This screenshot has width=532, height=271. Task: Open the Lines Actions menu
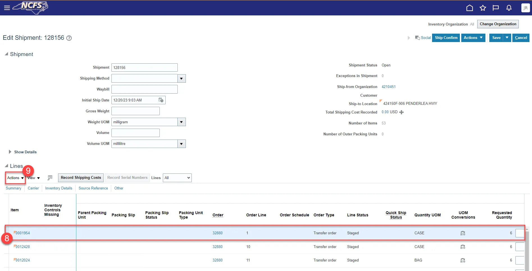[x=15, y=178]
